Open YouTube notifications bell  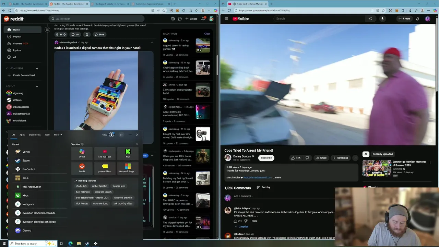tap(418, 19)
